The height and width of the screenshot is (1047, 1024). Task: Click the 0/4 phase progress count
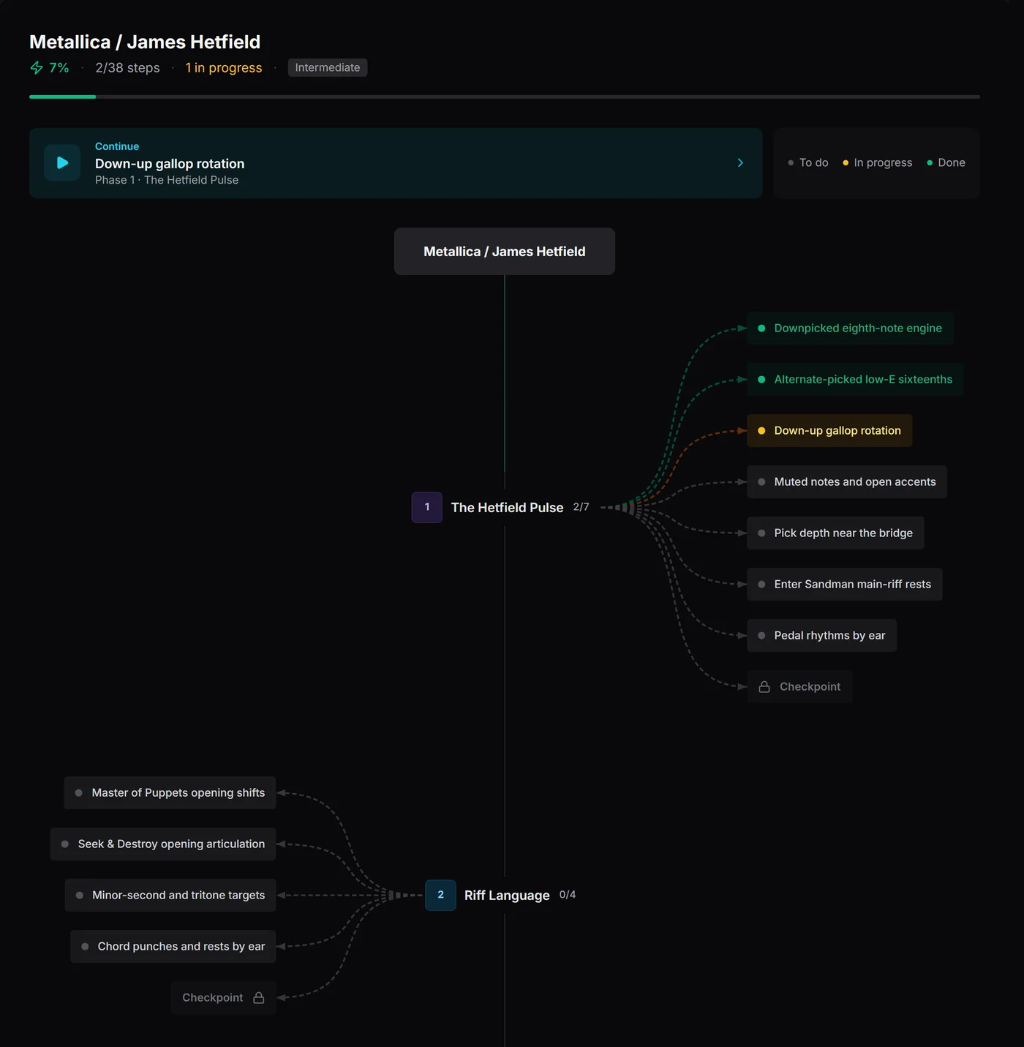(x=568, y=895)
